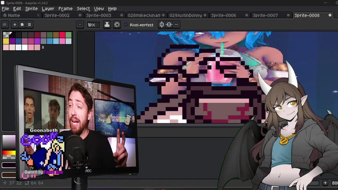Close Sprite-0003 using its tab dot

[122, 15]
